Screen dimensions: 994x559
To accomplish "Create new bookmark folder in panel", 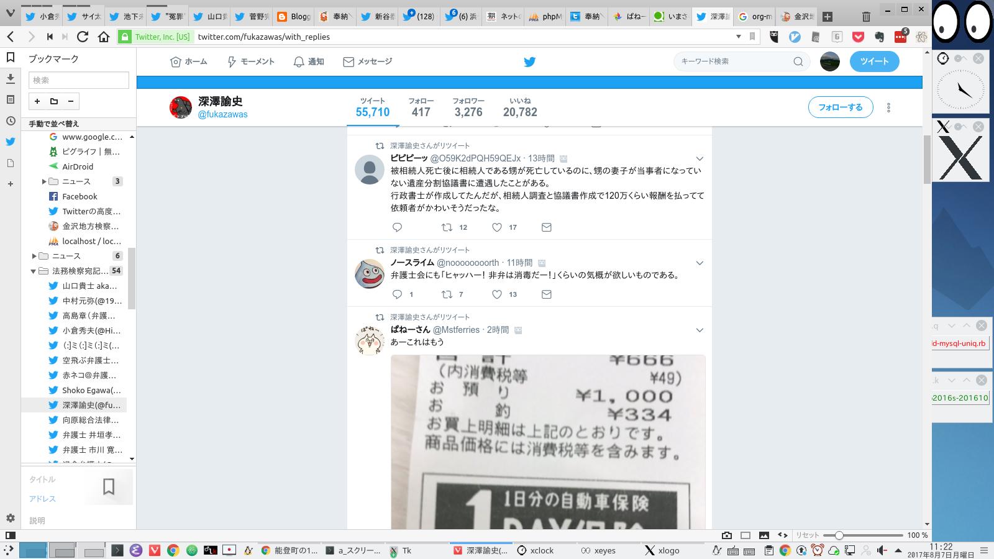I will 54,101.
